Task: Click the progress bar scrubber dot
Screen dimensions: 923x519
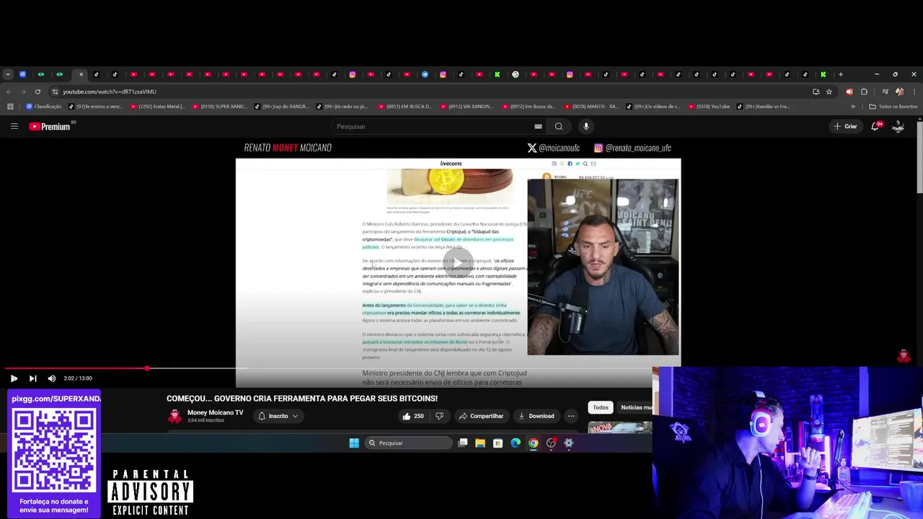Action: [147, 368]
